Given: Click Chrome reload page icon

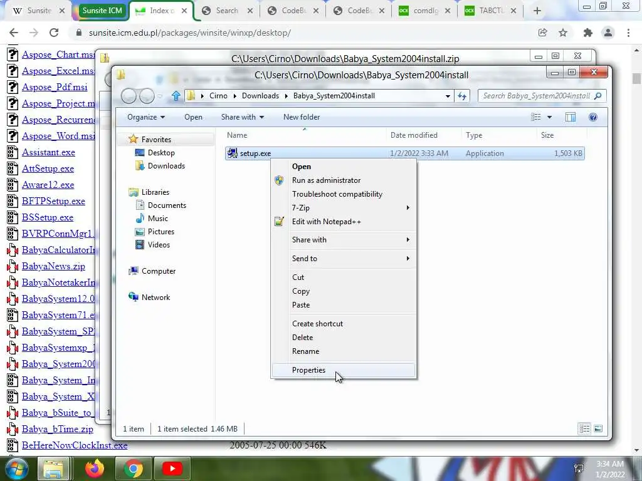Looking at the screenshot, I should [x=54, y=33].
